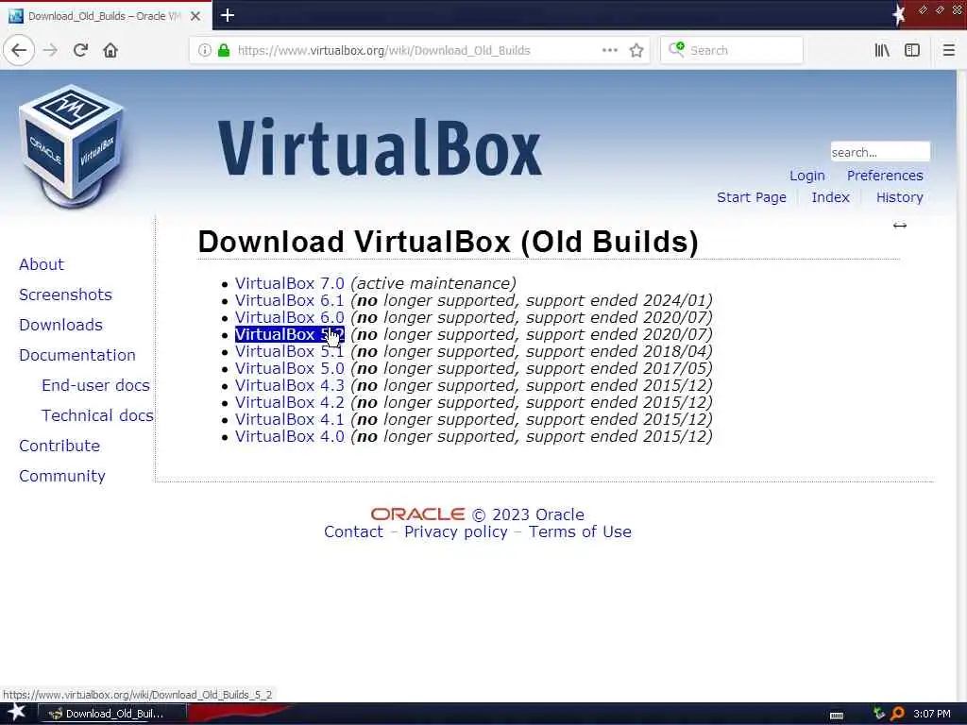The image size is (967, 725).
Task: Open highlighted VirtualBox 5.2 link
Action: [x=289, y=335]
